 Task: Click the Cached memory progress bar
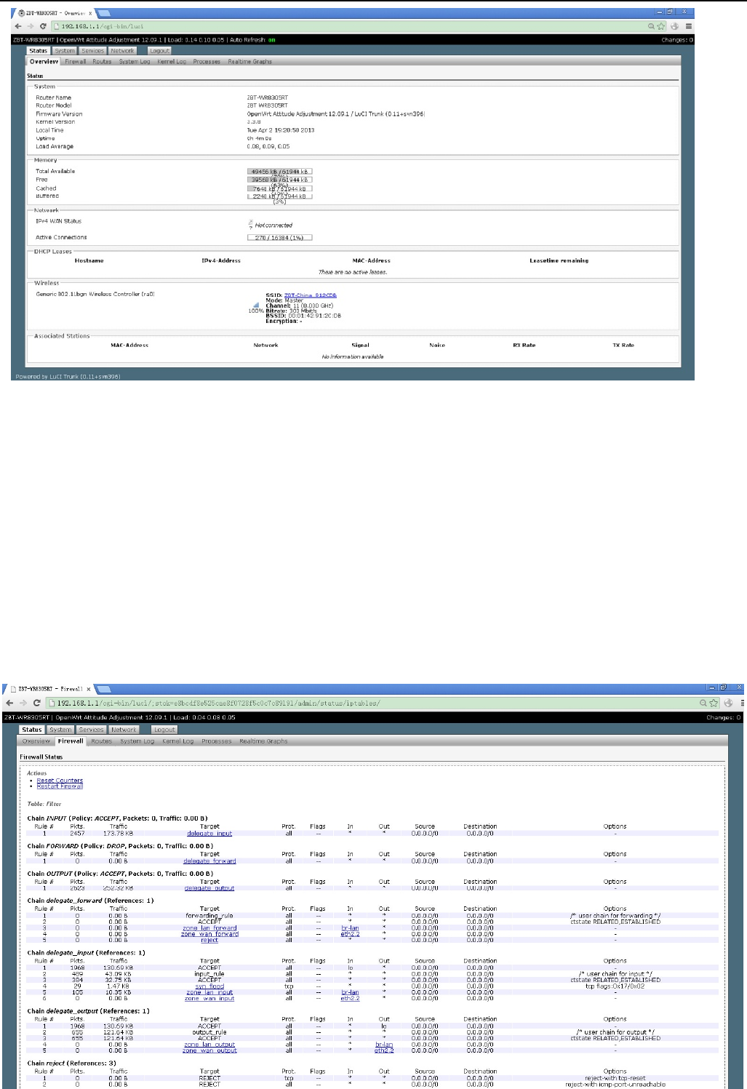click(x=280, y=188)
